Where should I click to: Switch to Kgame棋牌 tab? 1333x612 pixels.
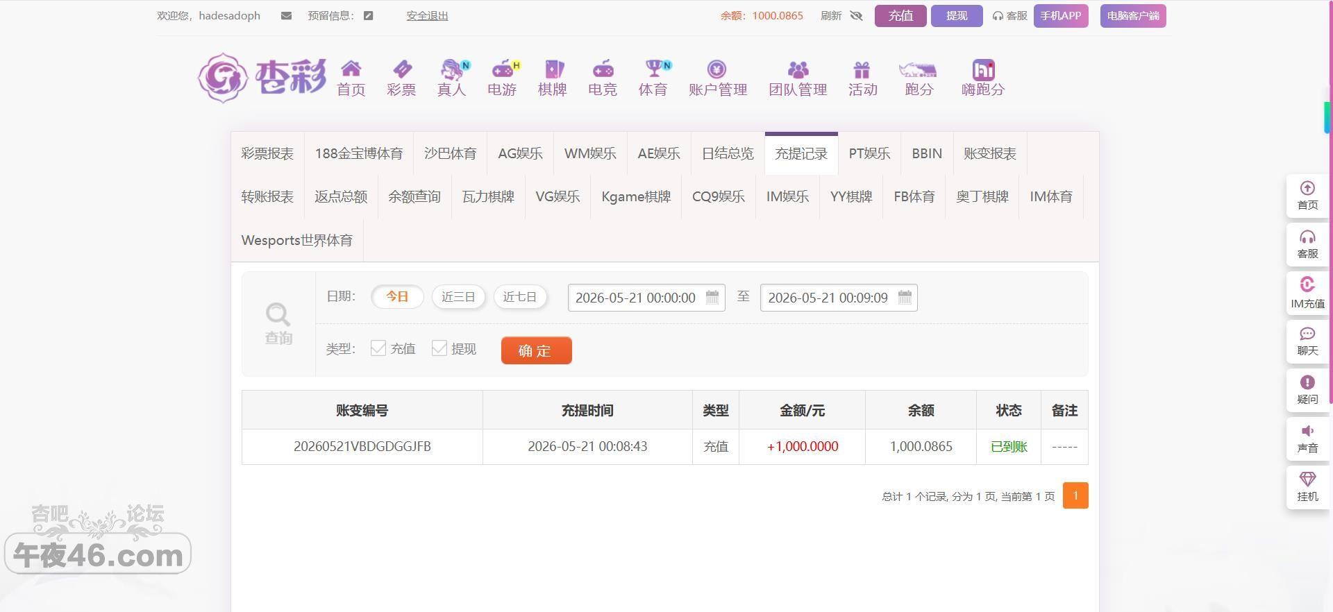point(636,196)
